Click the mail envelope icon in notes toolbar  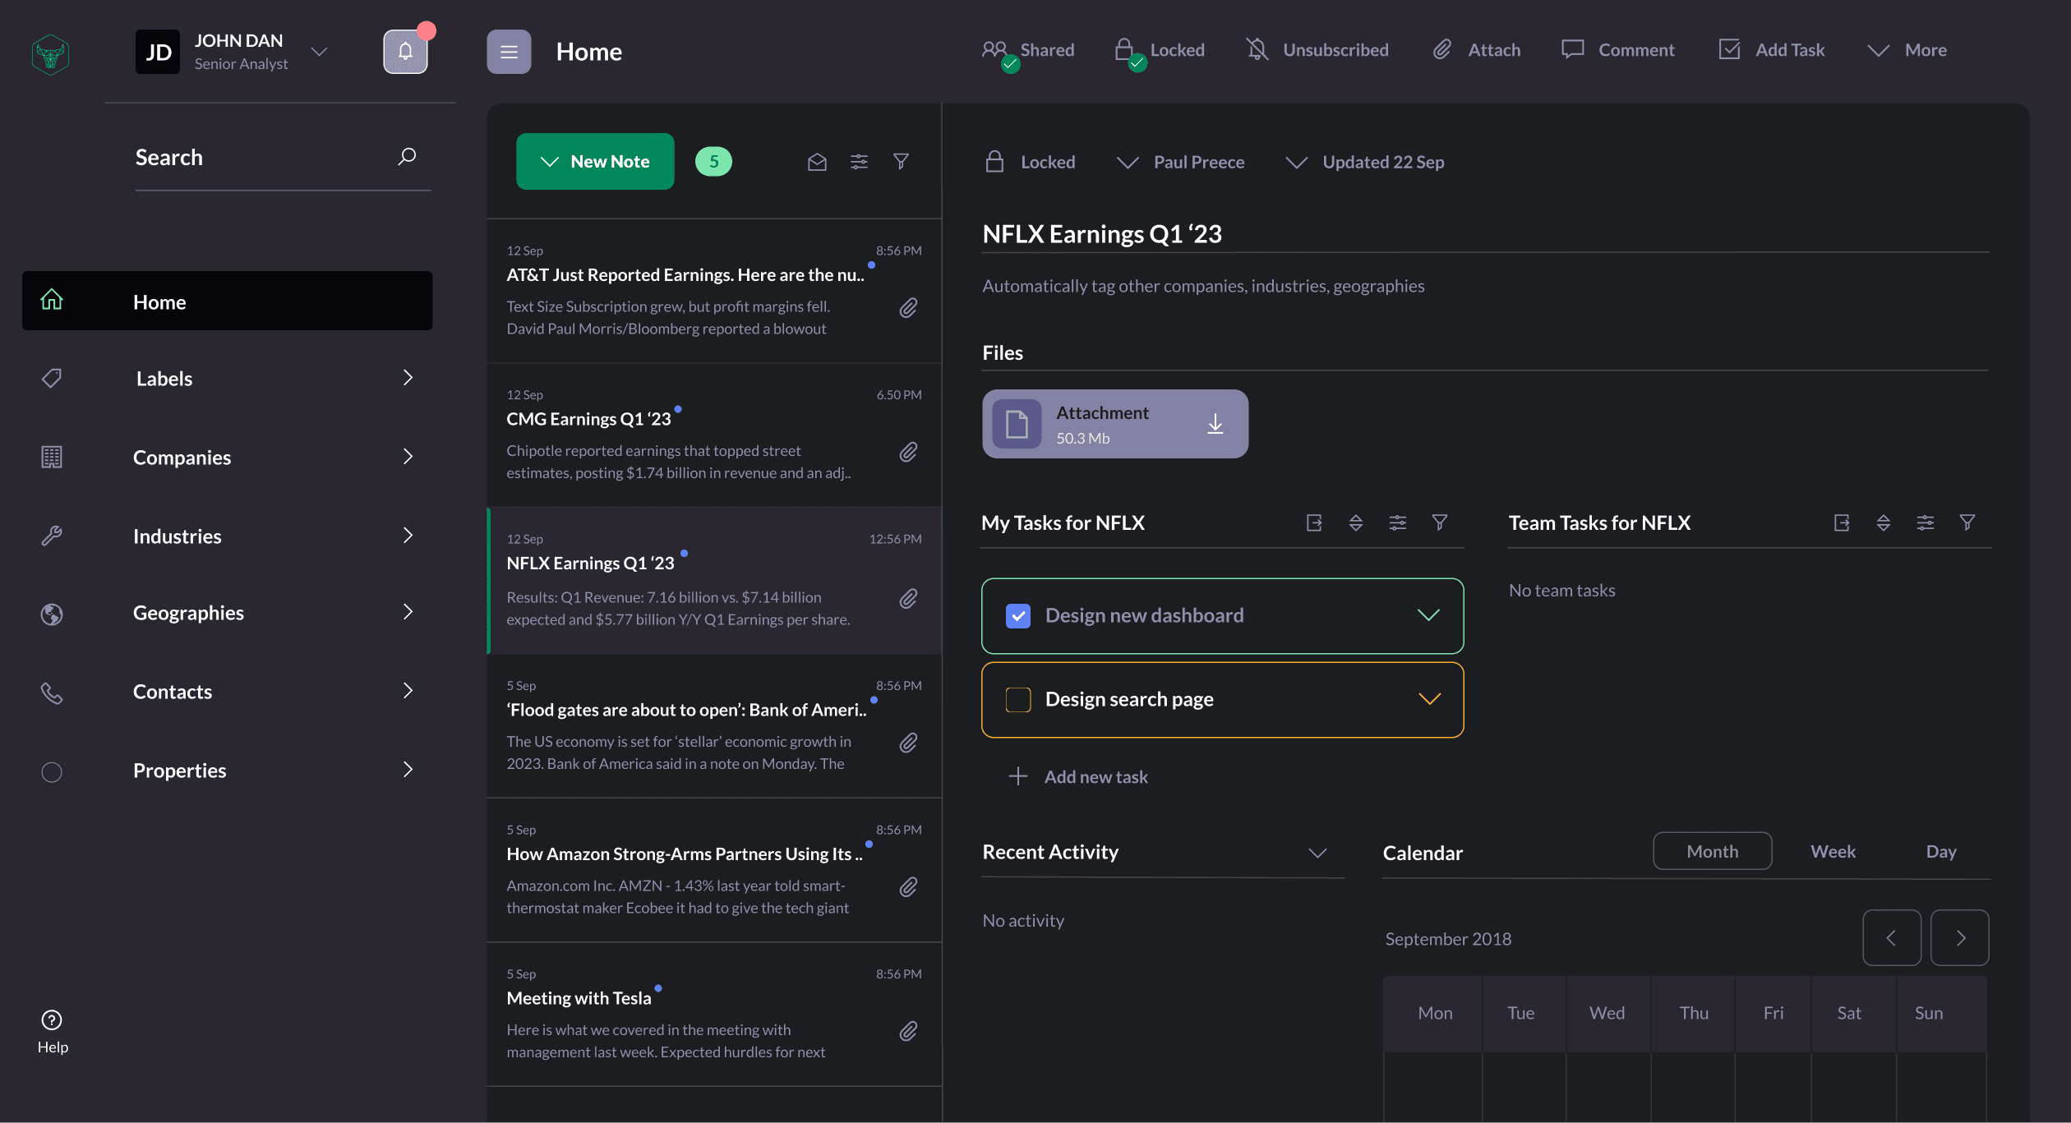point(817,162)
